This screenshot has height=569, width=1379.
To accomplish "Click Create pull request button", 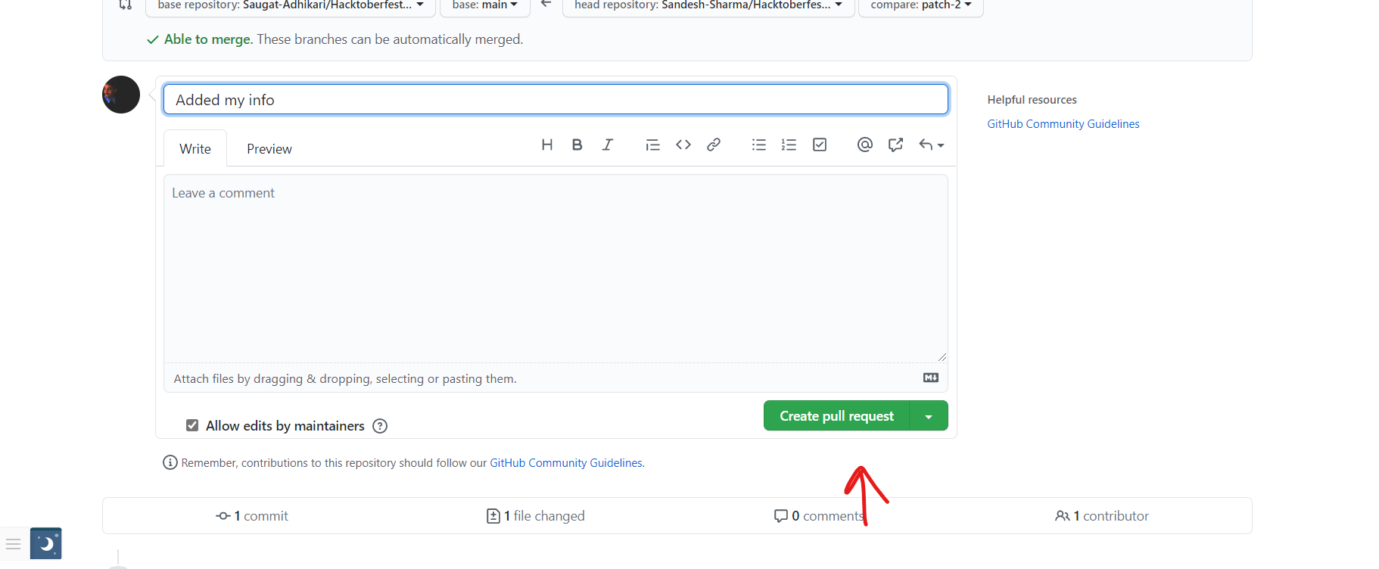I will pos(836,416).
